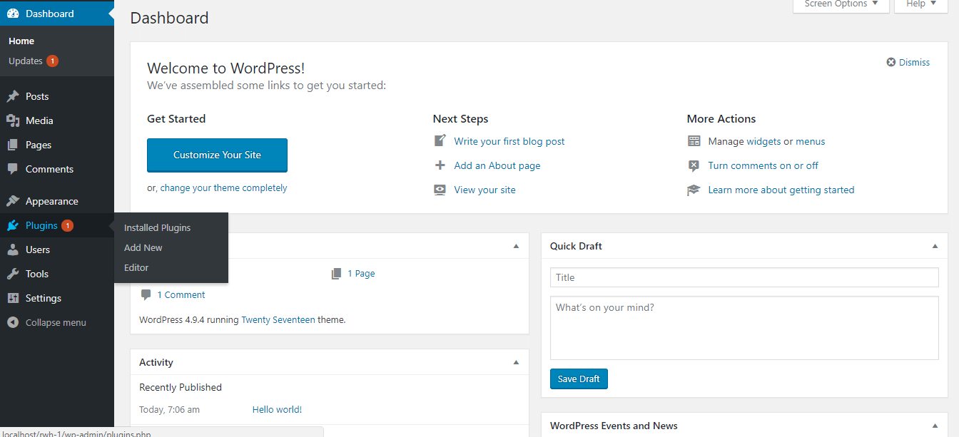Click the Recently Published heading

(x=181, y=387)
